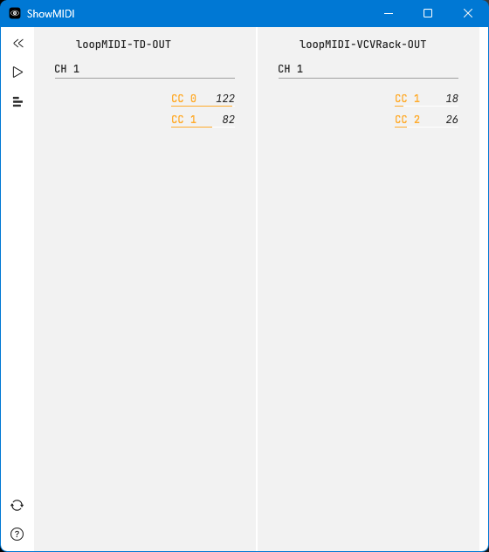This screenshot has height=552, width=489.
Task: Click the reset data circular arrows icon
Action: (x=17, y=505)
